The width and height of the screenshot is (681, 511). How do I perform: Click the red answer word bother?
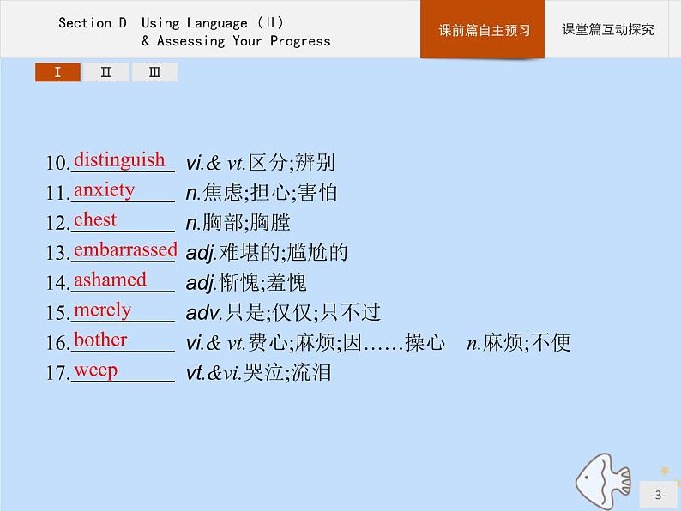(x=100, y=340)
